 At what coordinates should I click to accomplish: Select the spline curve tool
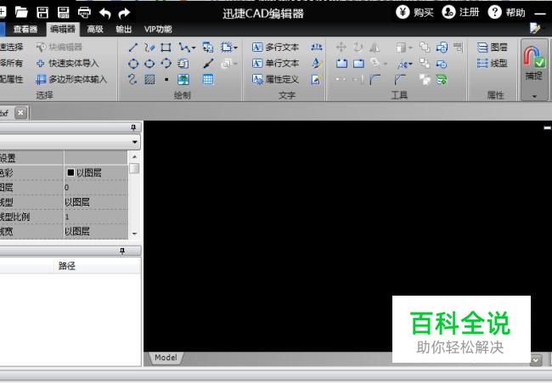point(132,79)
